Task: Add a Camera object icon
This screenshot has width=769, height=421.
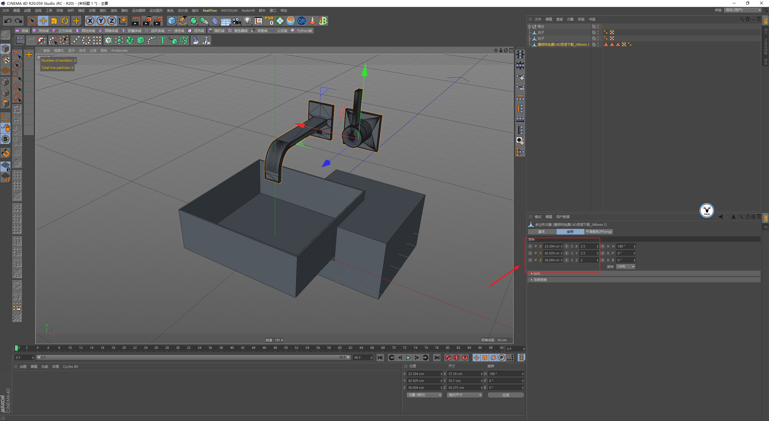Action: tap(237, 21)
